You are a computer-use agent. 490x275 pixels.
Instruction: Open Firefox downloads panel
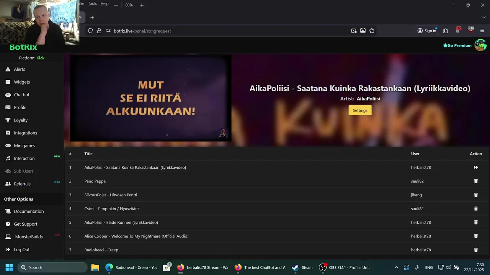(363, 31)
